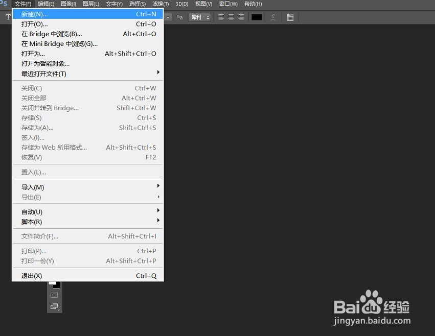Click the Ps application logo

pyautogui.click(x=4, y=3)
